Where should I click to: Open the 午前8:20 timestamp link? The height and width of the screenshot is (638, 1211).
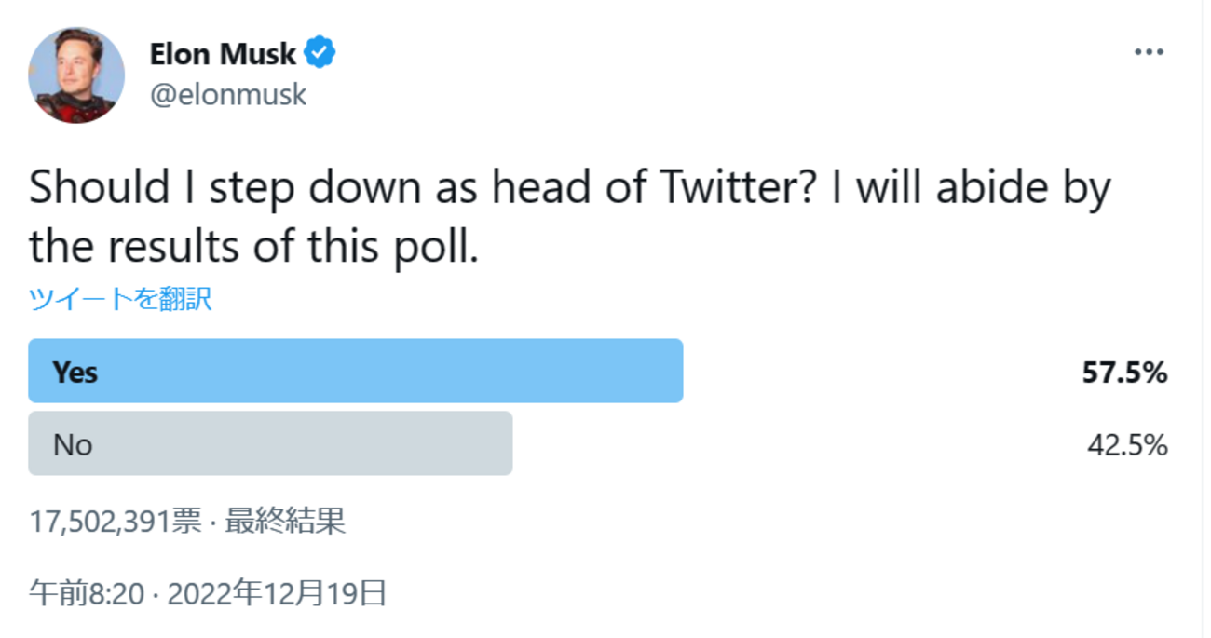(87, 593)
